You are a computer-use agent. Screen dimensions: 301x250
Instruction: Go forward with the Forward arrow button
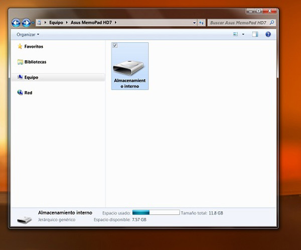click(x=26, y=23)
